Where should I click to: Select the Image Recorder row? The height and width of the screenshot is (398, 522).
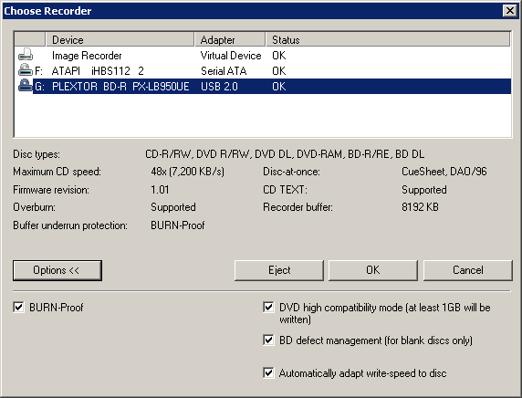coord(263,56)
